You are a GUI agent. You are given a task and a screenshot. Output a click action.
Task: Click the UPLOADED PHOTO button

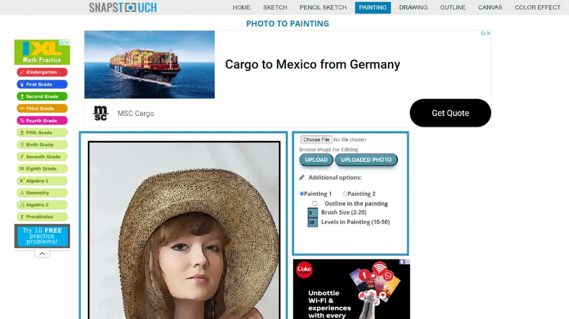tap(366, 160)
